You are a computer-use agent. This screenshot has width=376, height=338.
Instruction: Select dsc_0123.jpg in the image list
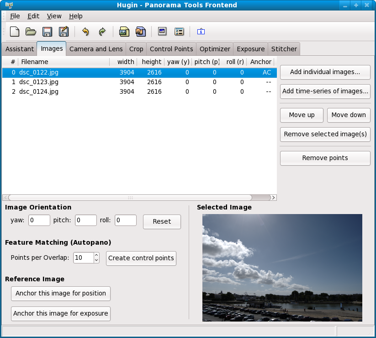pyautogui.click(x=39, y=82)
